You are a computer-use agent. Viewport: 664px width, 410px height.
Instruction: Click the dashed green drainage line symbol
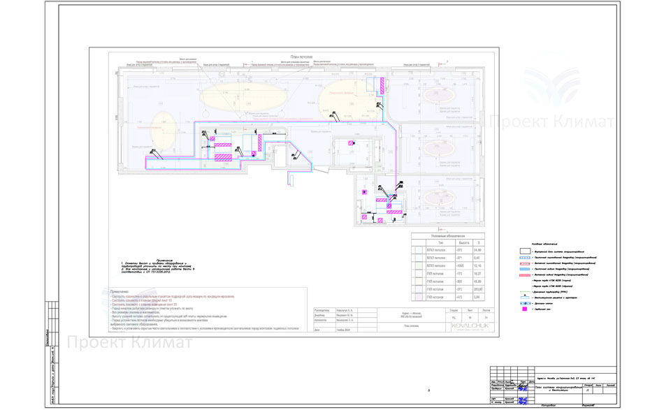click(525, 291)
